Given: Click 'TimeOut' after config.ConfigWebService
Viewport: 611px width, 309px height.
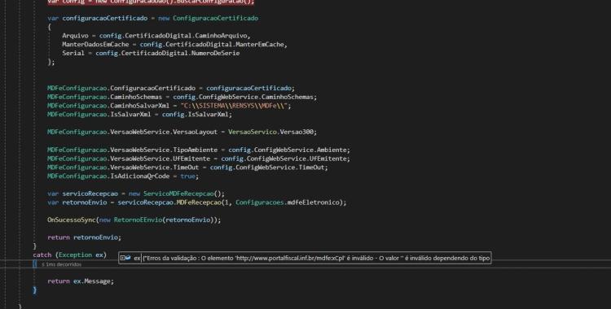Looking at the screenshot, I should 312,168.
